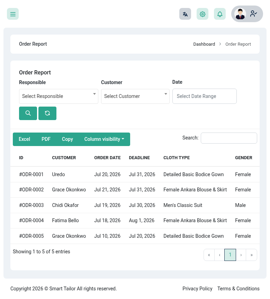Screen dimensions: 270x299
Task: Go to the last page of results
Action: 252,255
